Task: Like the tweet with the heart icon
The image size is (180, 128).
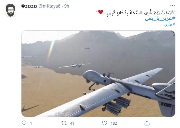Action: [x=105, y=123]
